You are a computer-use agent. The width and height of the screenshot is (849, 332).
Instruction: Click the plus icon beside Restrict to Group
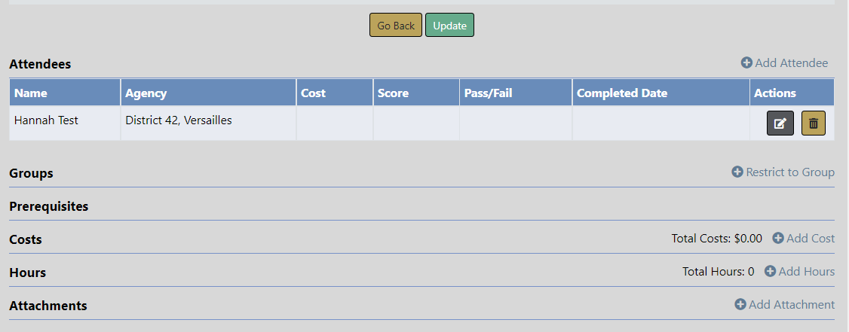click(x=737, y=172)
